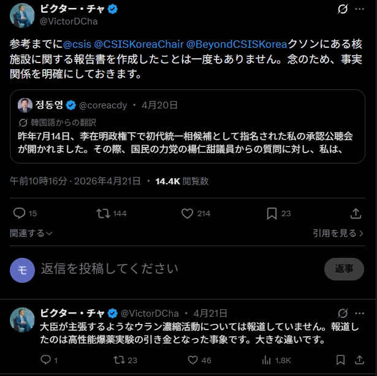Like the main post with 214 likes
The image size is (377, 376).
tap(188, 213)
